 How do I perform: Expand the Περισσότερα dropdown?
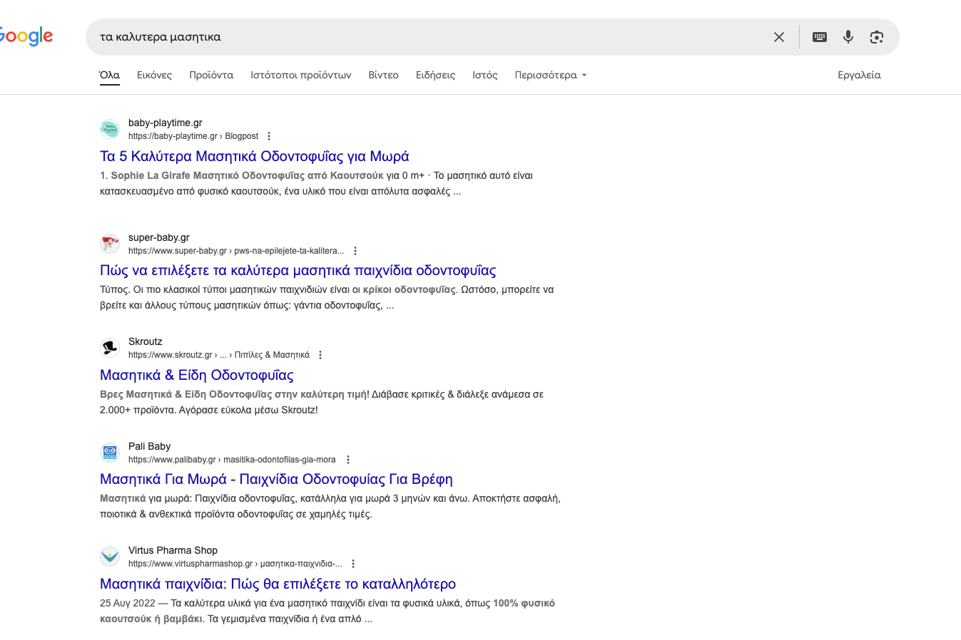tap(550, 75)
